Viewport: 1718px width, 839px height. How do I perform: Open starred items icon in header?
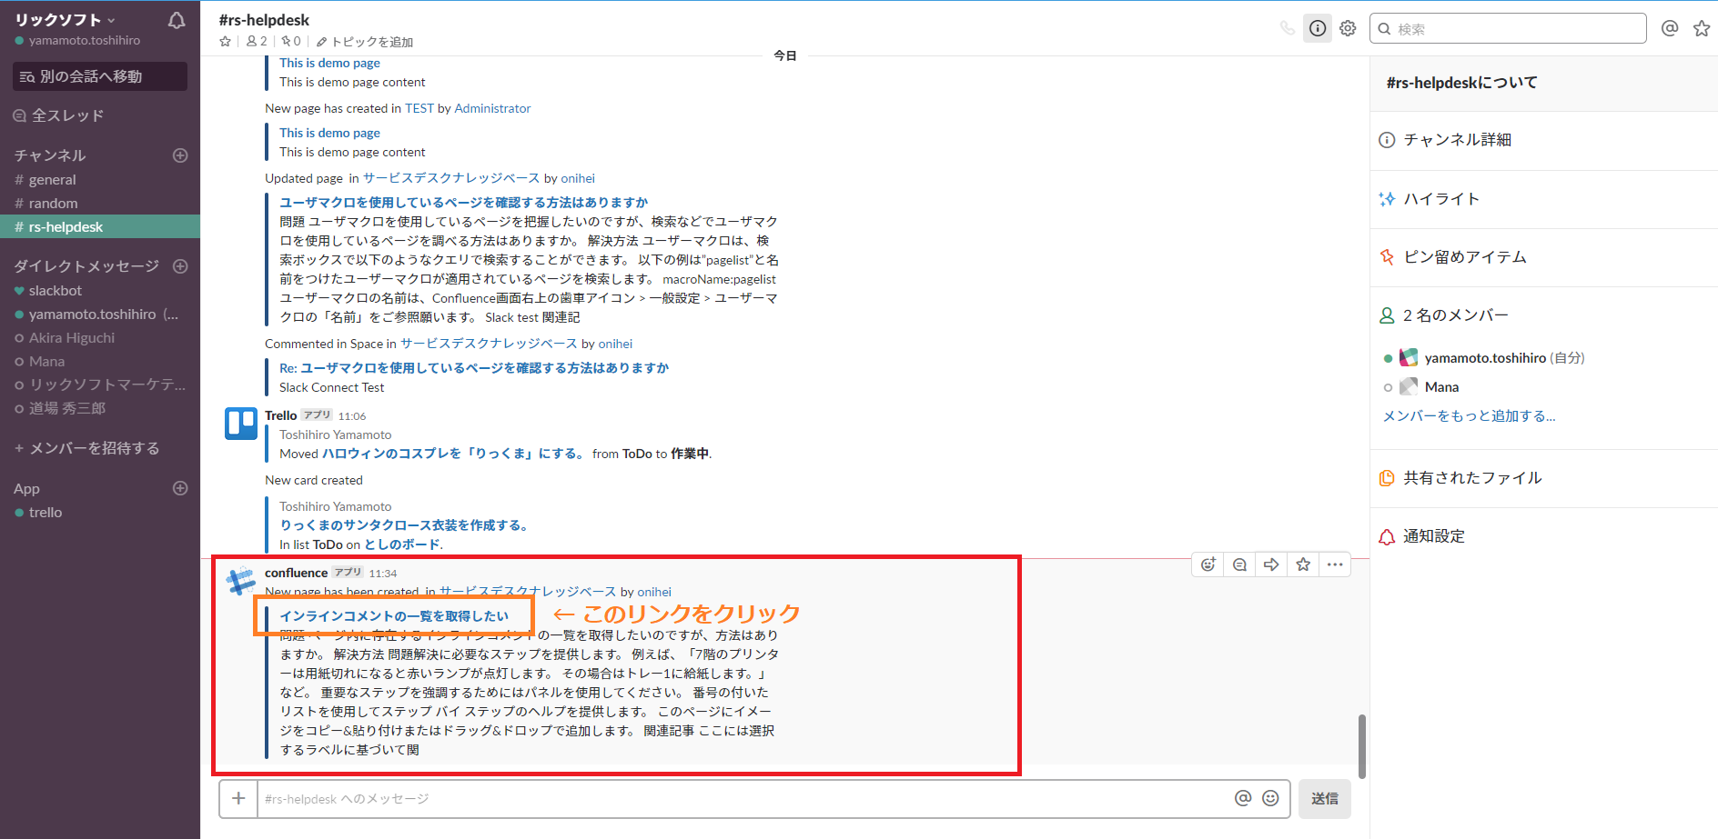tap(1701, 28)
